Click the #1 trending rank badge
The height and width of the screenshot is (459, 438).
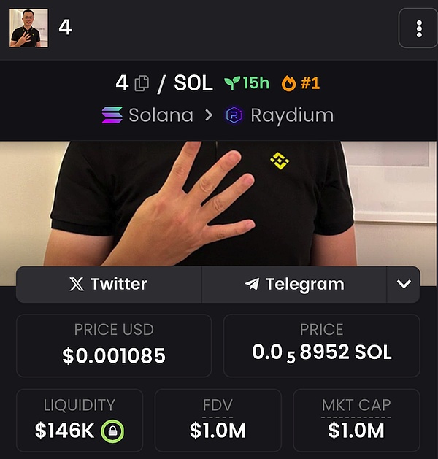coord(310,83)
